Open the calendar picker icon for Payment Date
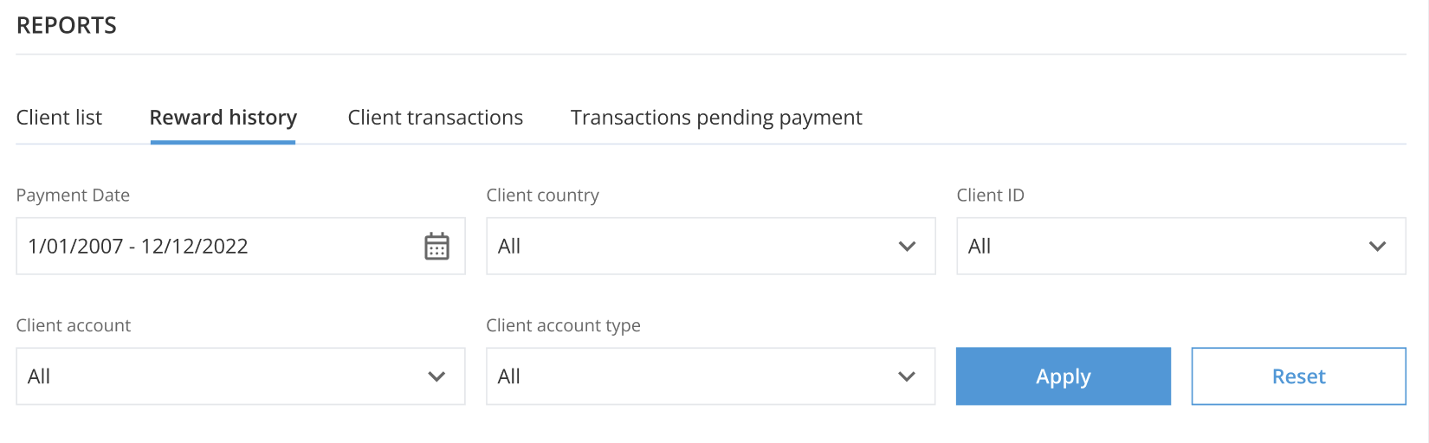 (x=436, y=246)
